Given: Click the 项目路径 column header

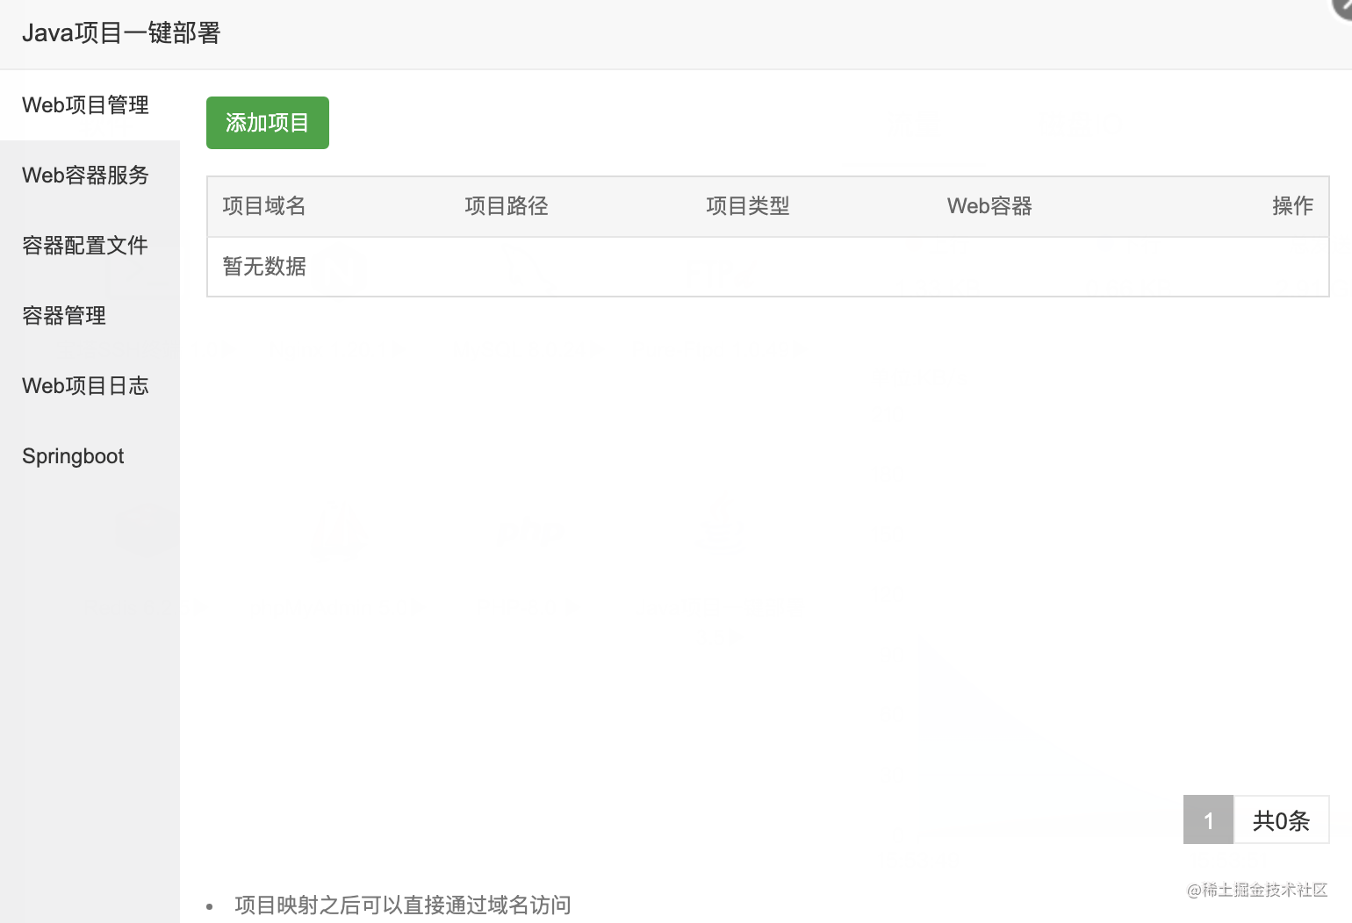Looking at the screenshot, I should 507,206.
